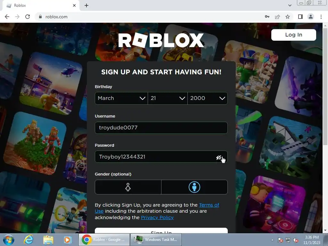The image size is (328, 246).
Task: Go back in browser history
Action: 7,17
